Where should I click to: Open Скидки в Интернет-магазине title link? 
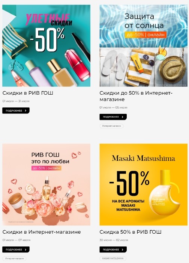(42, 232)
